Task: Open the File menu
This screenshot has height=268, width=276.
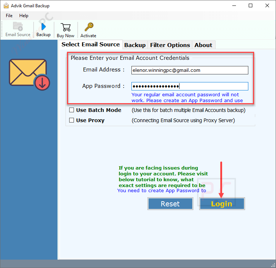Action: [9, 16]
